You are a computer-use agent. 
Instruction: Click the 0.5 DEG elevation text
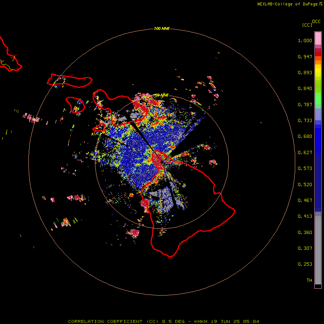tap(173, 321)
